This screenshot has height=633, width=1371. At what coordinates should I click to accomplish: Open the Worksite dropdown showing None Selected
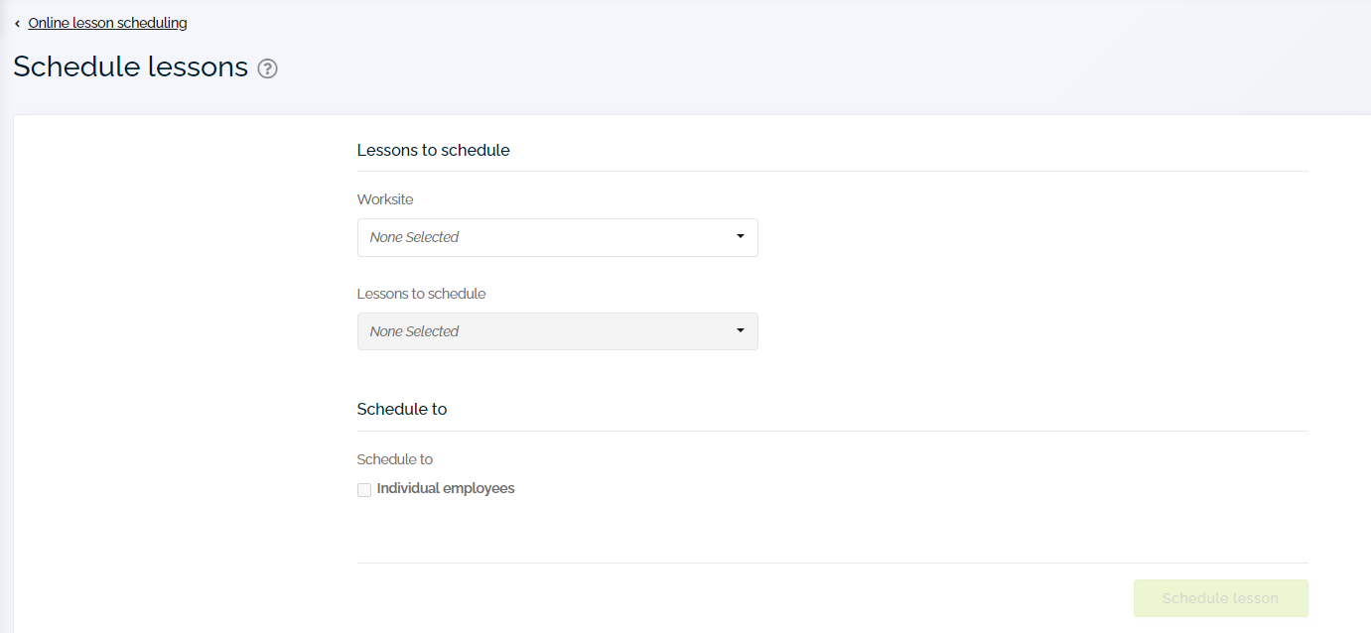pos(556,237)
